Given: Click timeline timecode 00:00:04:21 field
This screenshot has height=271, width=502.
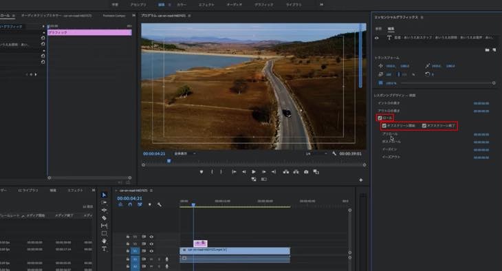Looking at the screenshot, I should coord(130,199).
